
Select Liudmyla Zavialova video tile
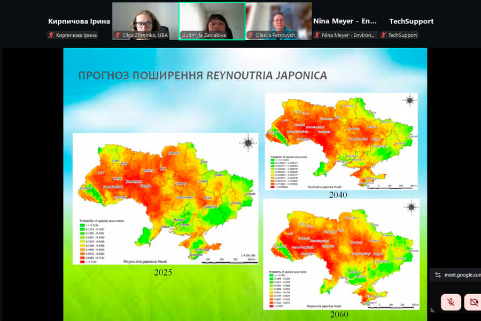click(212, 21)
